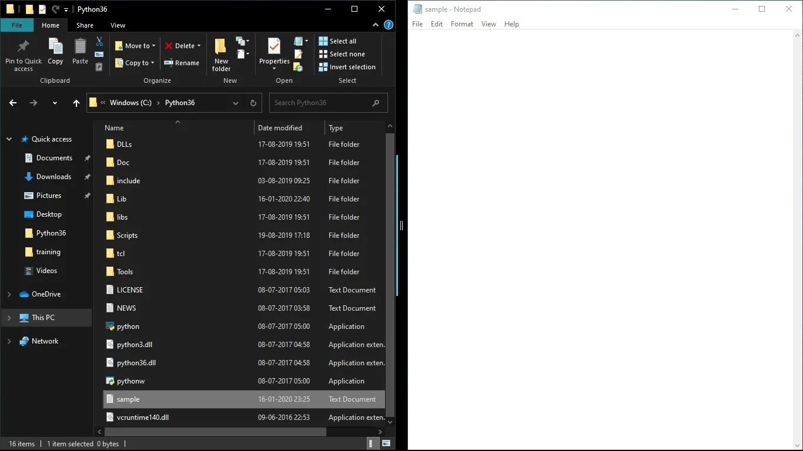Select the LICENSE text document
This screenshot has width=803, height=451.
[x=244, y=290]
